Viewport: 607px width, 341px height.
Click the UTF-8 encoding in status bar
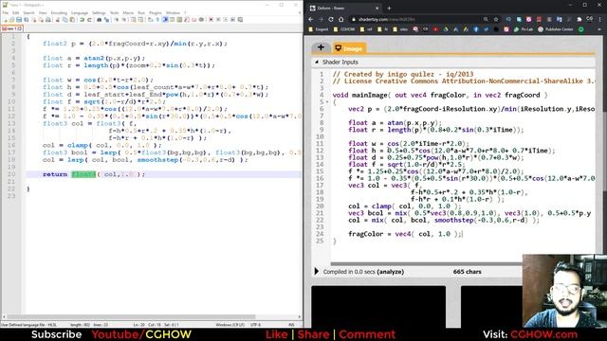[255, 325]
